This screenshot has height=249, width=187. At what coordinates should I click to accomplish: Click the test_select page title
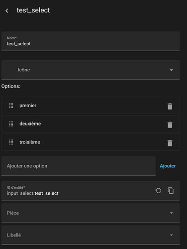(x=33, y=10)
